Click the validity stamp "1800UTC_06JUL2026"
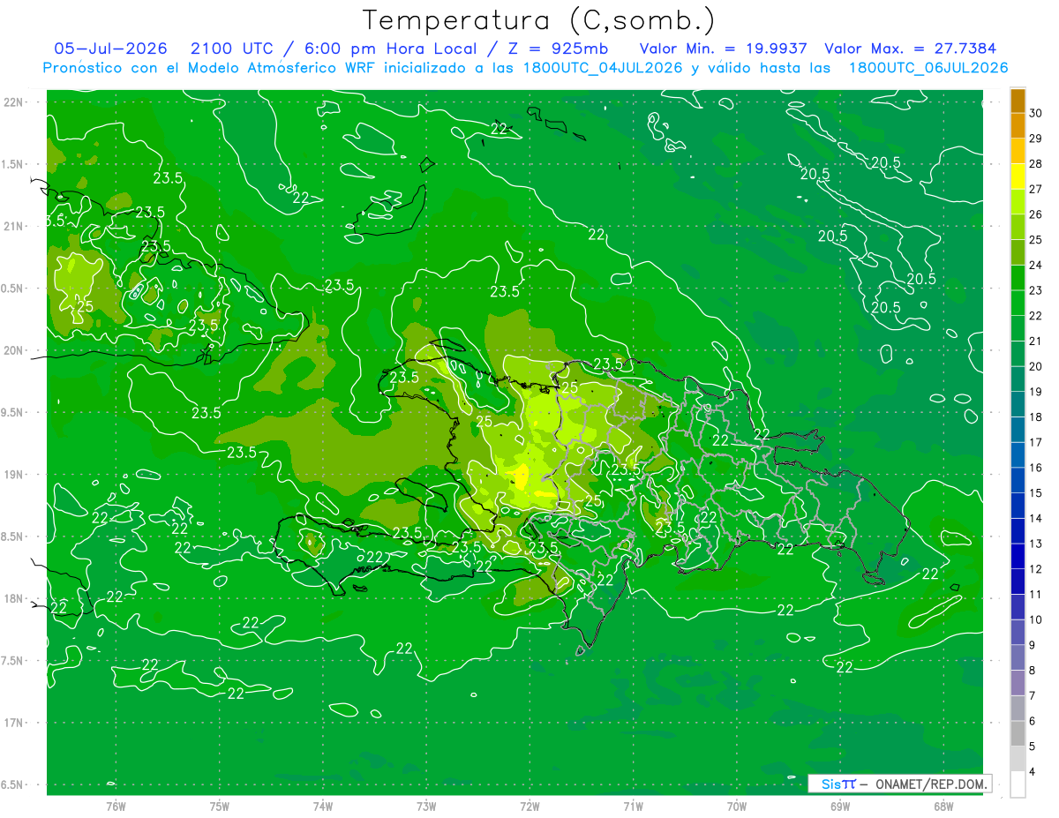 (x=928, y=68)
